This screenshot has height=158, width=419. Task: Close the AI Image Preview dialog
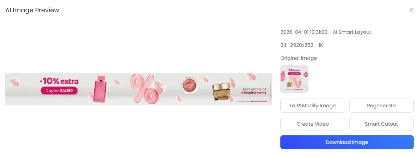[x=411, y=10]
